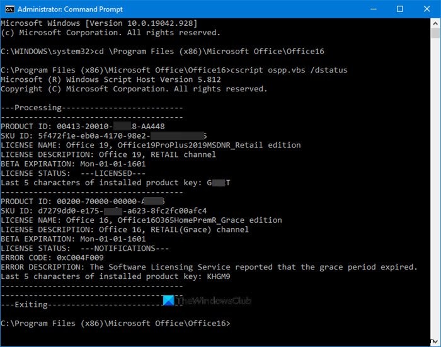The height and width of the screenshot is (347, 441).
Task: Click the PRODUCT ID 00413-20010 line
Action: point(83,126)
